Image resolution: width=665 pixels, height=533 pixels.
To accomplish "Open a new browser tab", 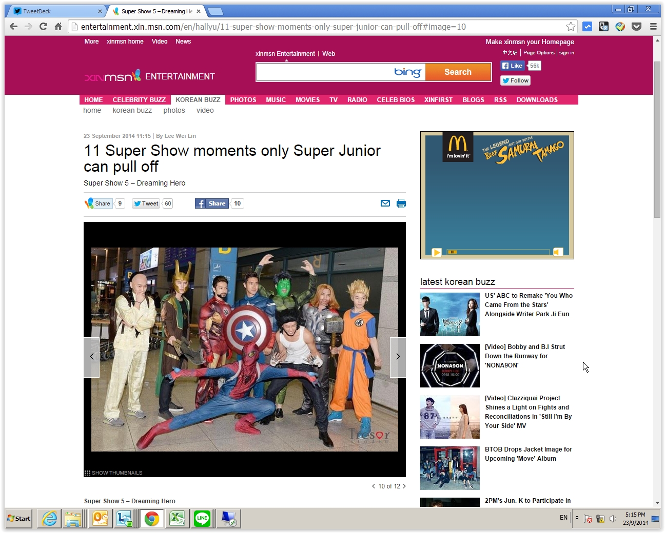I will pyautogui.click(x=215, y=11).
